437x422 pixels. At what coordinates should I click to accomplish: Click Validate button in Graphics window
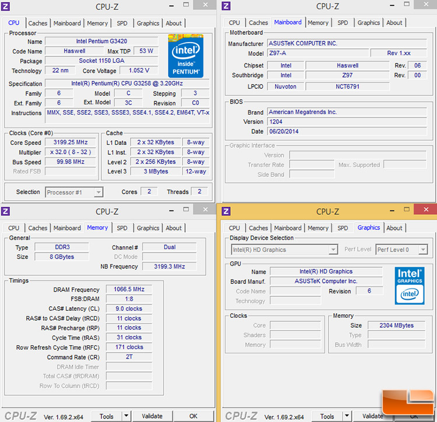[373, 416]
